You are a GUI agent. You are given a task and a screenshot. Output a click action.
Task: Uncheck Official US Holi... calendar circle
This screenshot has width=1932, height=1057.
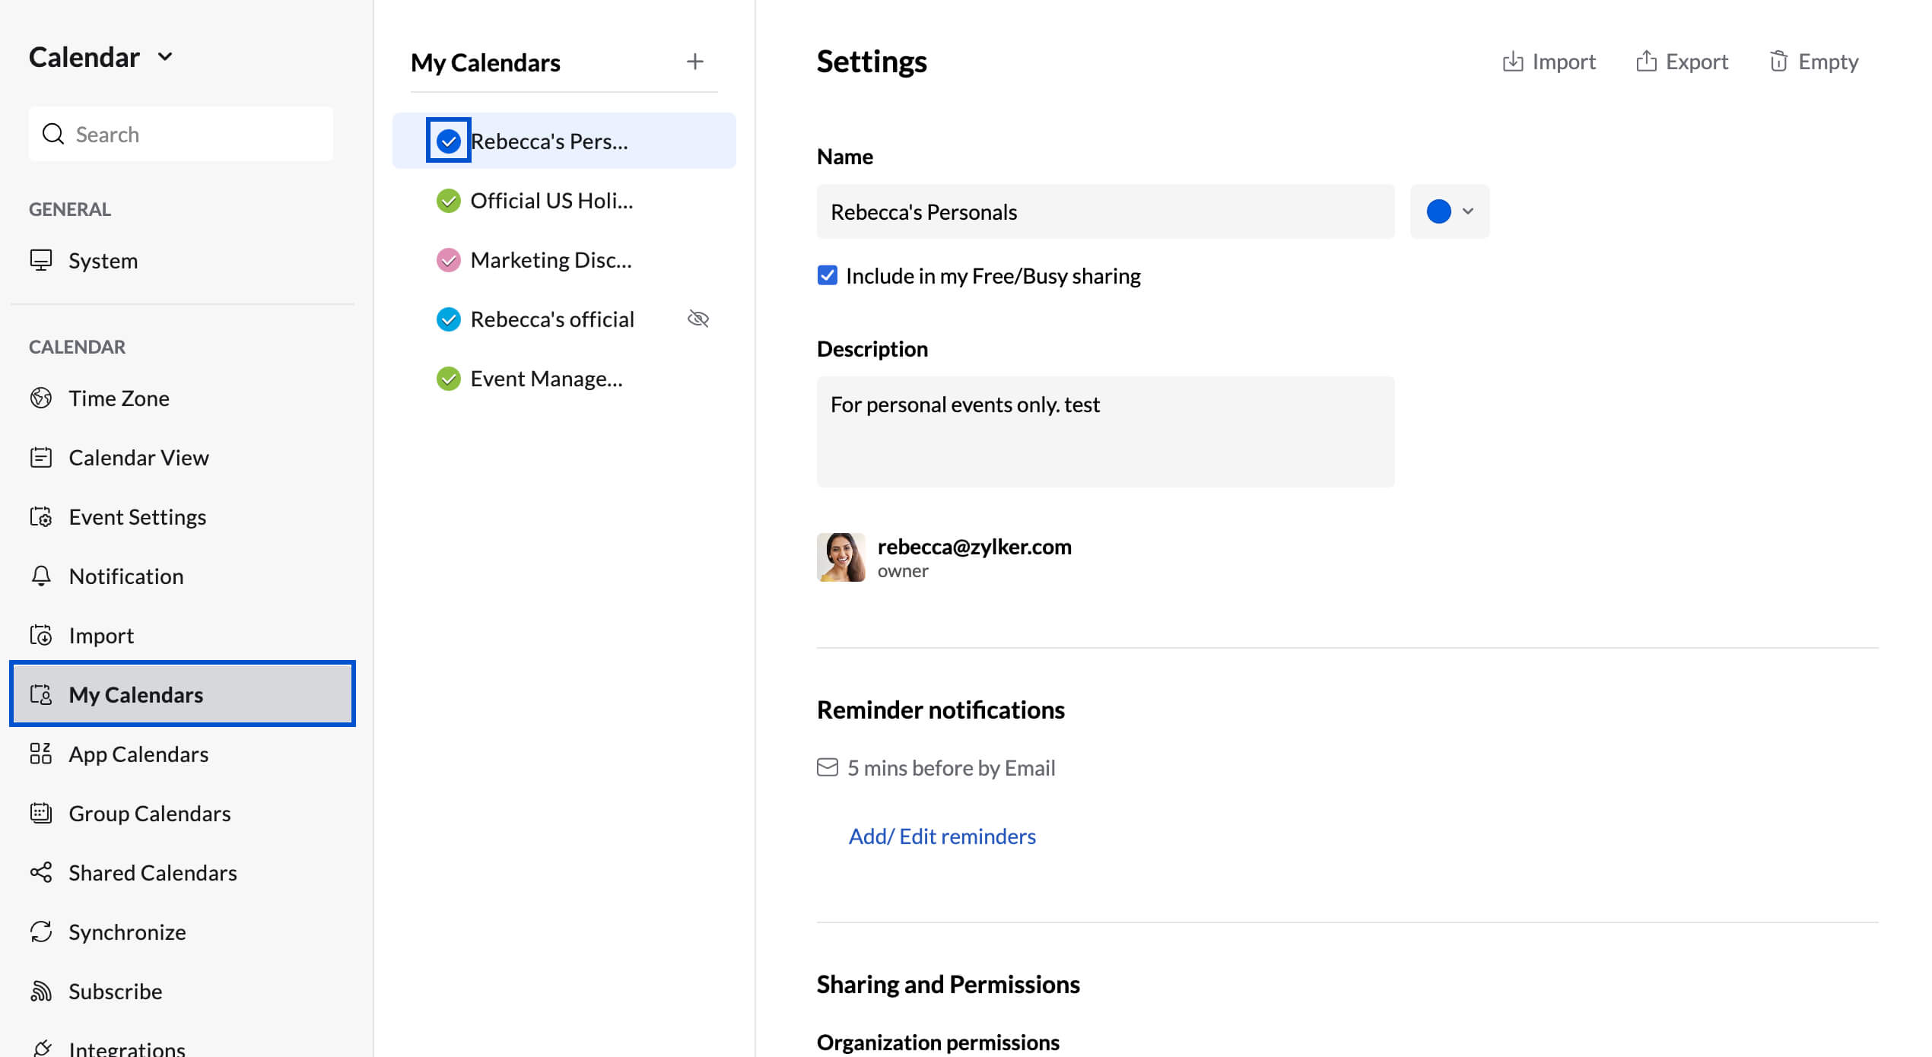448,201
